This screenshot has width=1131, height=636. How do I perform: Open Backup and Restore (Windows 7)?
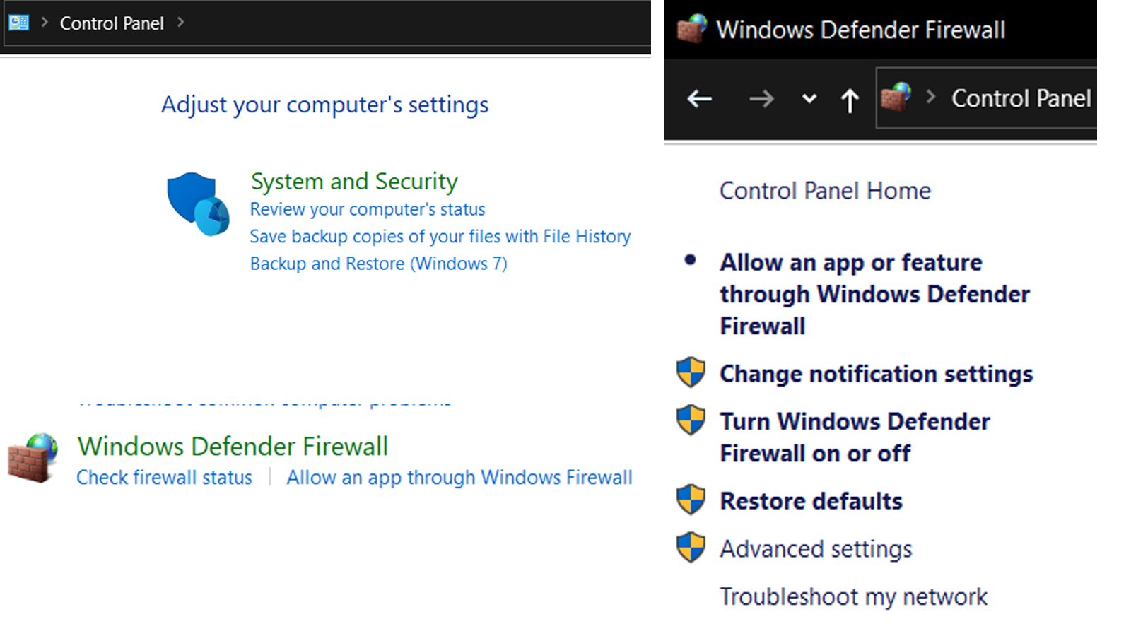pyautogui.click(x=379, y=264)
